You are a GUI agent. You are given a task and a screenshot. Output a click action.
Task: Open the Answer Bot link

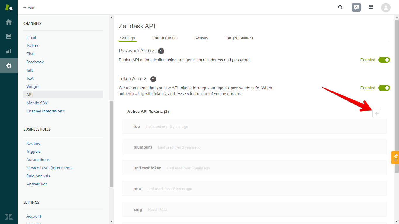[37, 184]
